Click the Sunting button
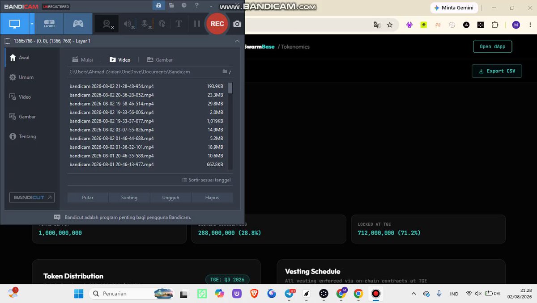The width and height of the screenshot is (537, 303). [129, 198]
